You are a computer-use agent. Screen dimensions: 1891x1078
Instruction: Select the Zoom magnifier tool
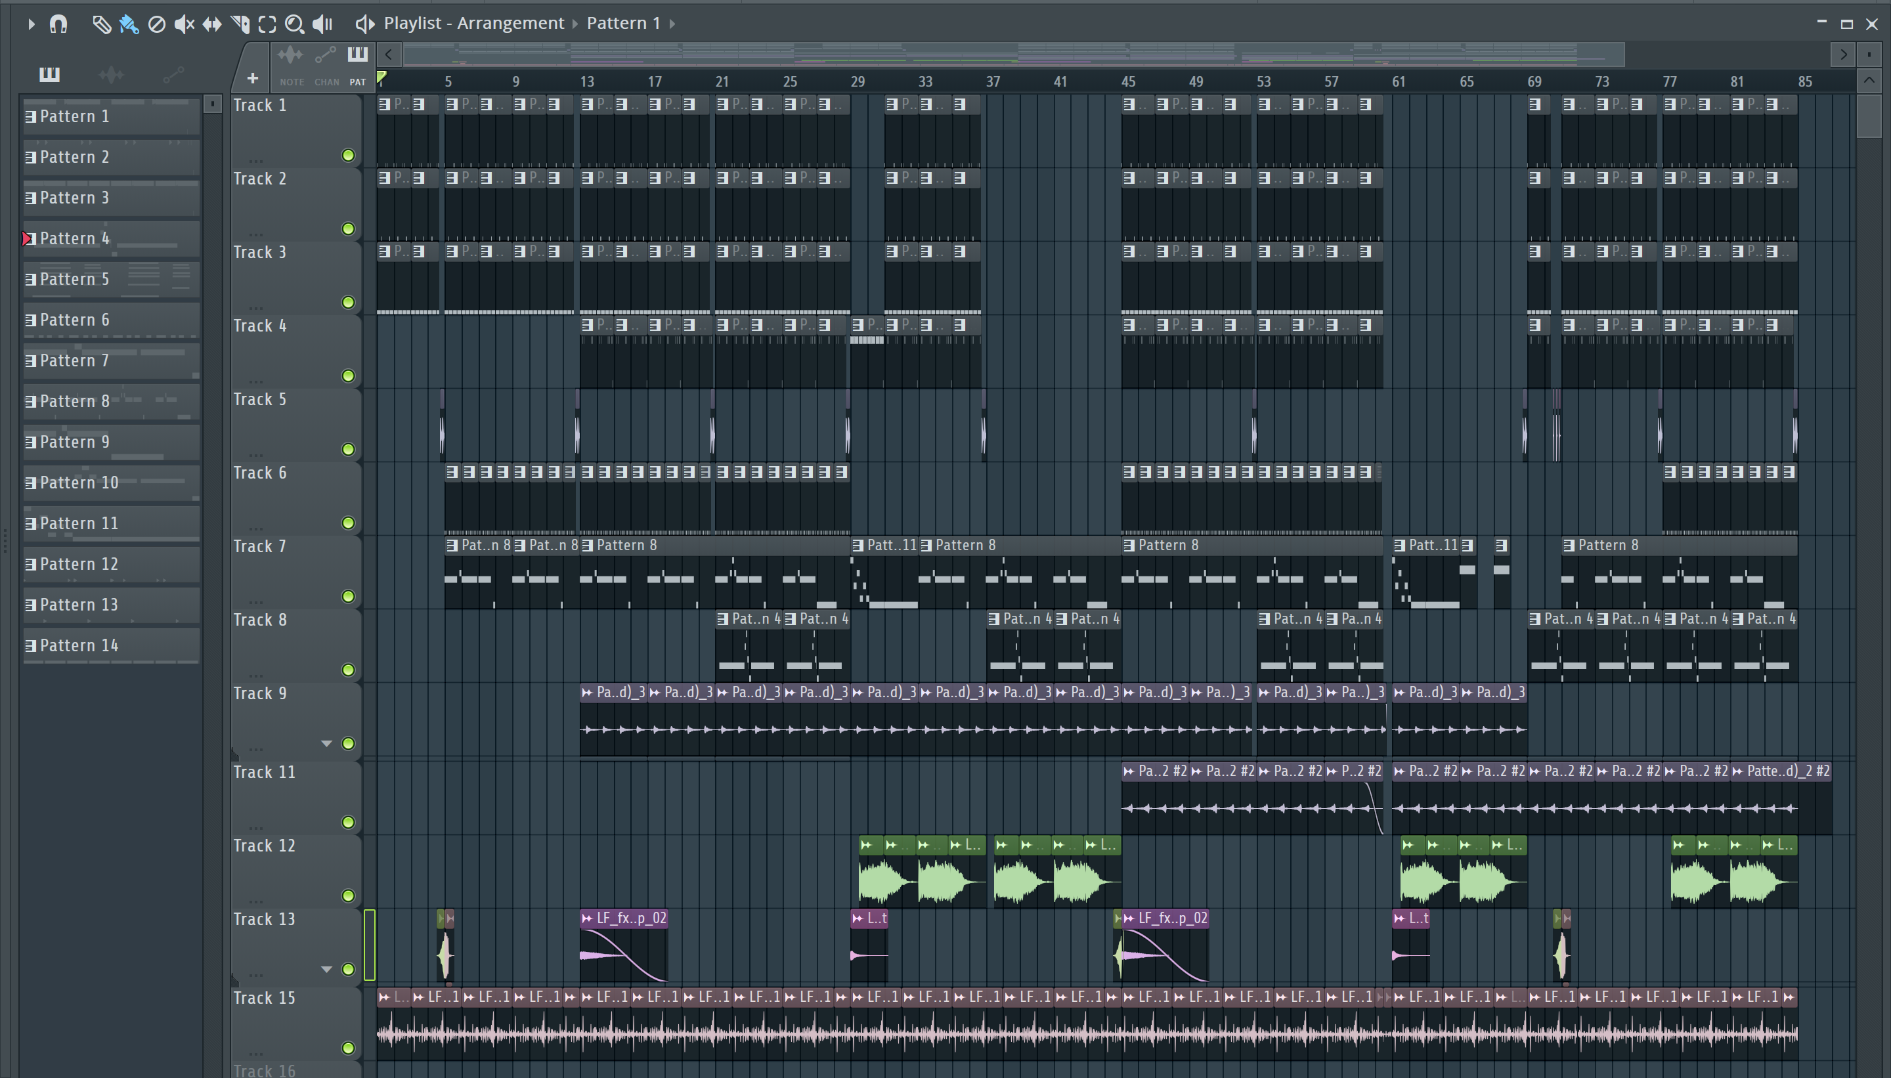(x=295, y=24)
